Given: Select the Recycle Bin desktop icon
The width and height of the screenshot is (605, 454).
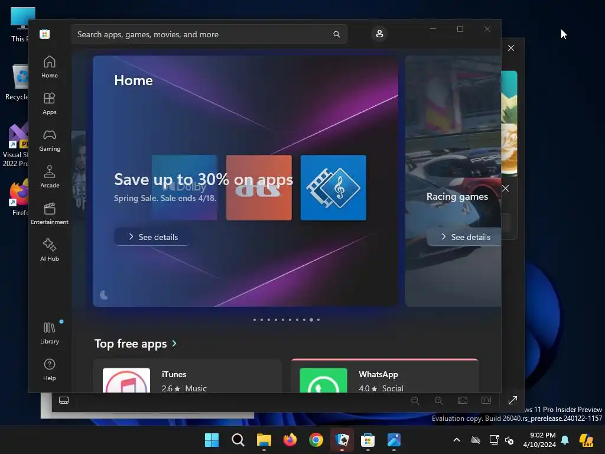Looking at the screenshot, I should click(x=16, y=82).
